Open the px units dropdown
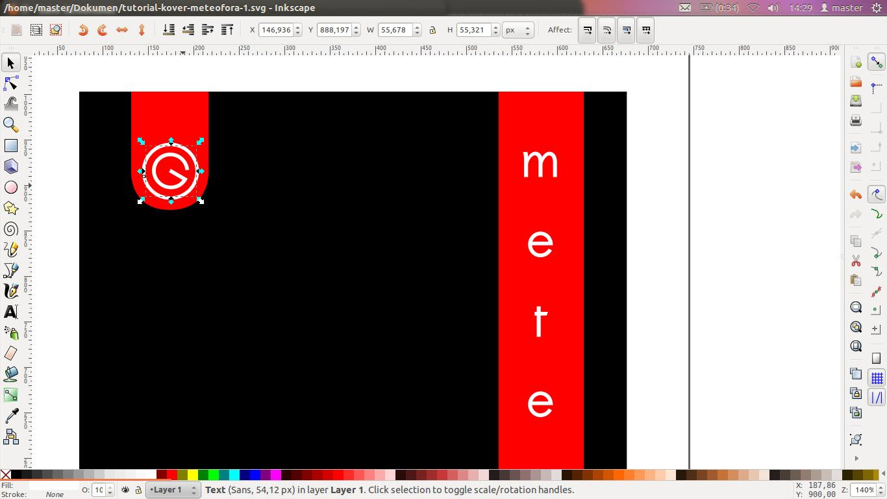 tap(518, 30)
